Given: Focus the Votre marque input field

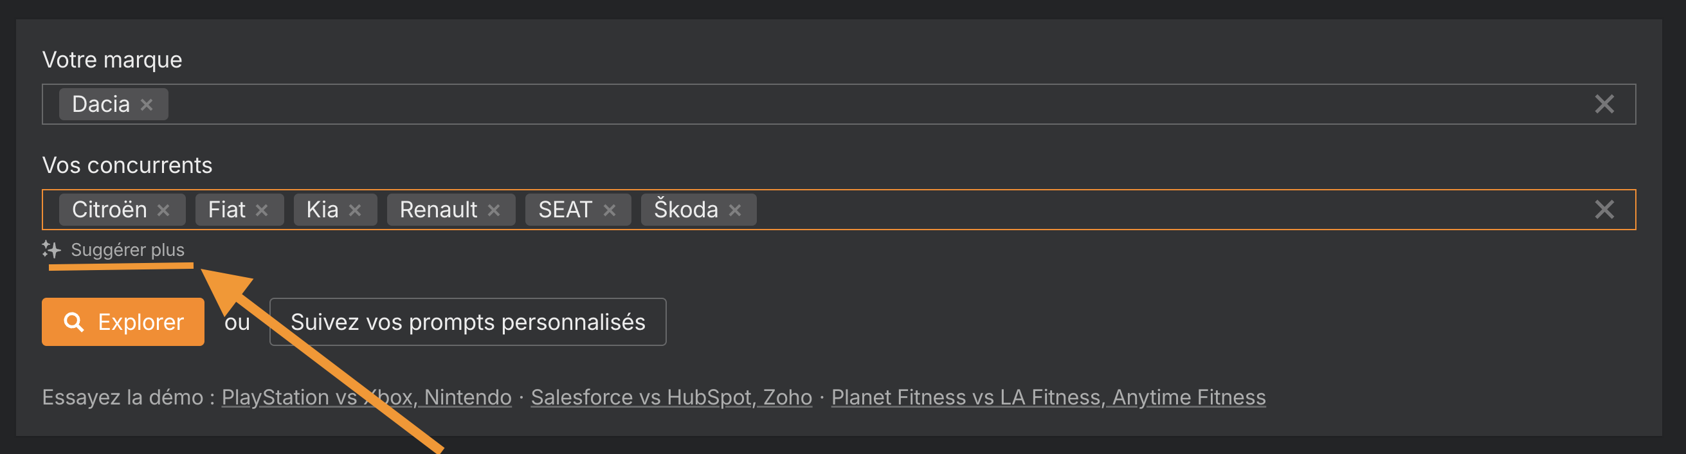Looking at the screenshot, I should click(x=851, y=104).
